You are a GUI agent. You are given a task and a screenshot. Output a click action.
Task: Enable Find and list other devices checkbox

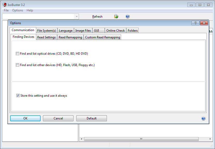click(17, 65)
